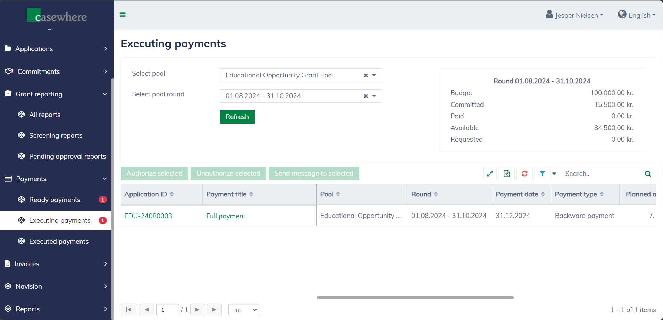Sort by Application ID column
The width and height of the screenshot is (663, 320).
171,194
